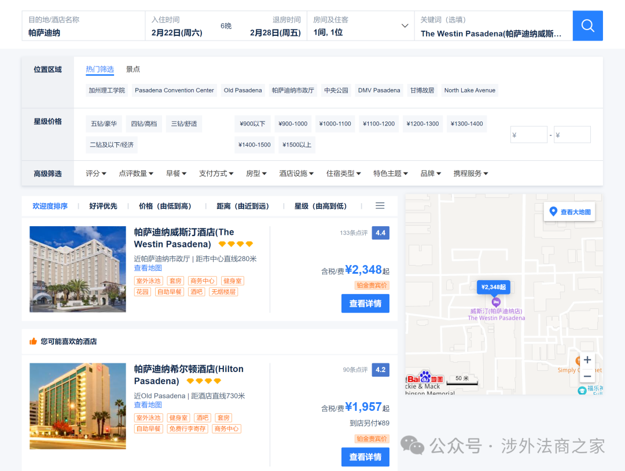Open the 帕萨迪纳希尔顿酒店 title link
Image resolution: width=625 pixels, height=471 pixels.
point(189,374)
